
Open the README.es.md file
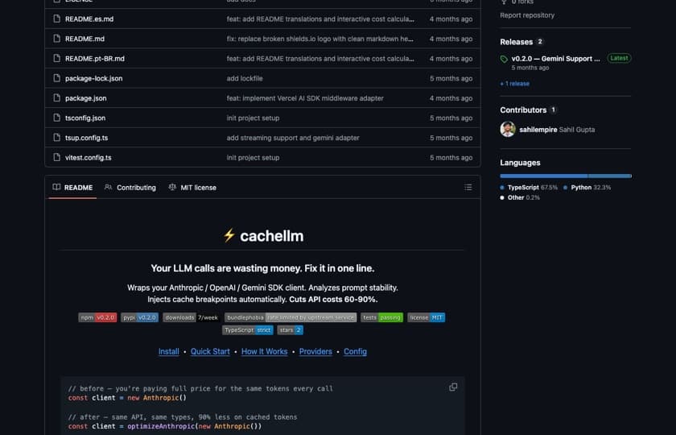(x=89, y=19)
